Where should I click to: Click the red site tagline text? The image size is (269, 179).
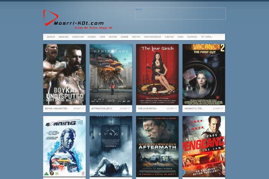94,28
